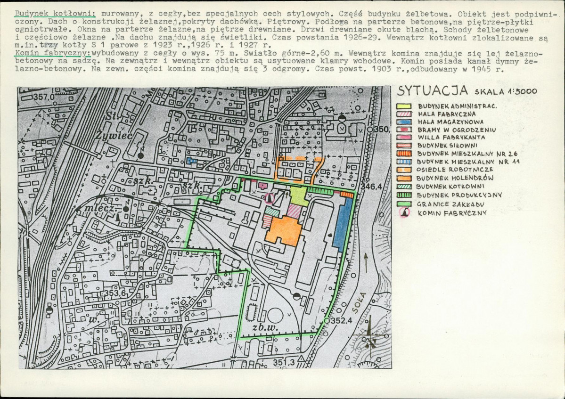
Task: Click the pink-circled chimney symbol on the map
Action: tap(269, 198)
